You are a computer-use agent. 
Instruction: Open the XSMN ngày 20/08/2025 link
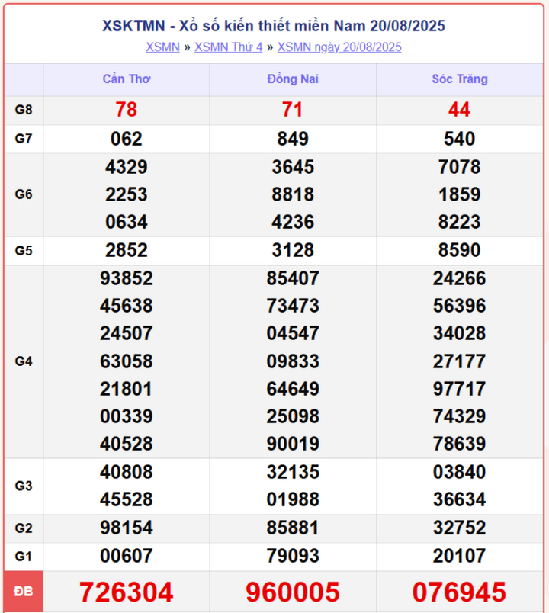click(339, 47)
